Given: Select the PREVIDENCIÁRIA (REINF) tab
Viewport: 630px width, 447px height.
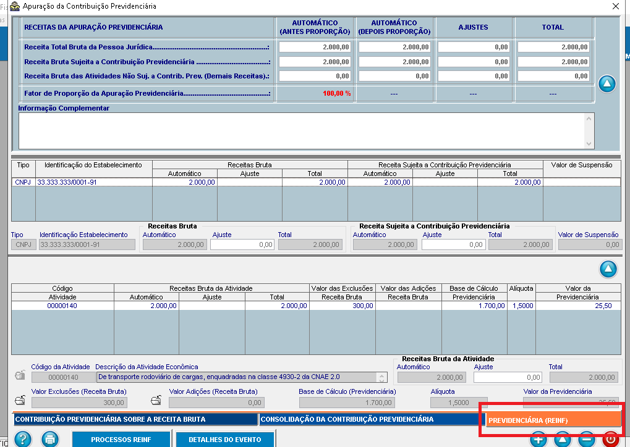Looking at the screenshot, I should tap(554, 420).
